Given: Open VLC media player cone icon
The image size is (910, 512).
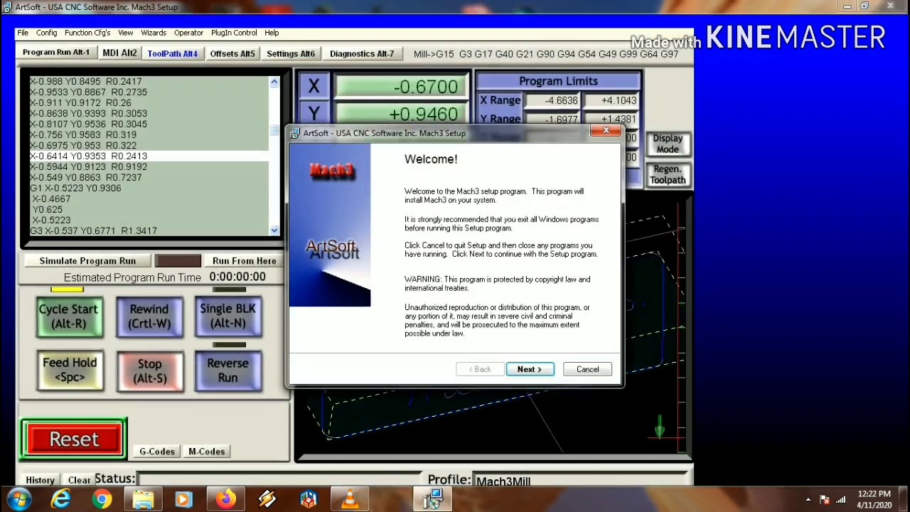Looking at the screenshot, I should click(x=350, y=500).
